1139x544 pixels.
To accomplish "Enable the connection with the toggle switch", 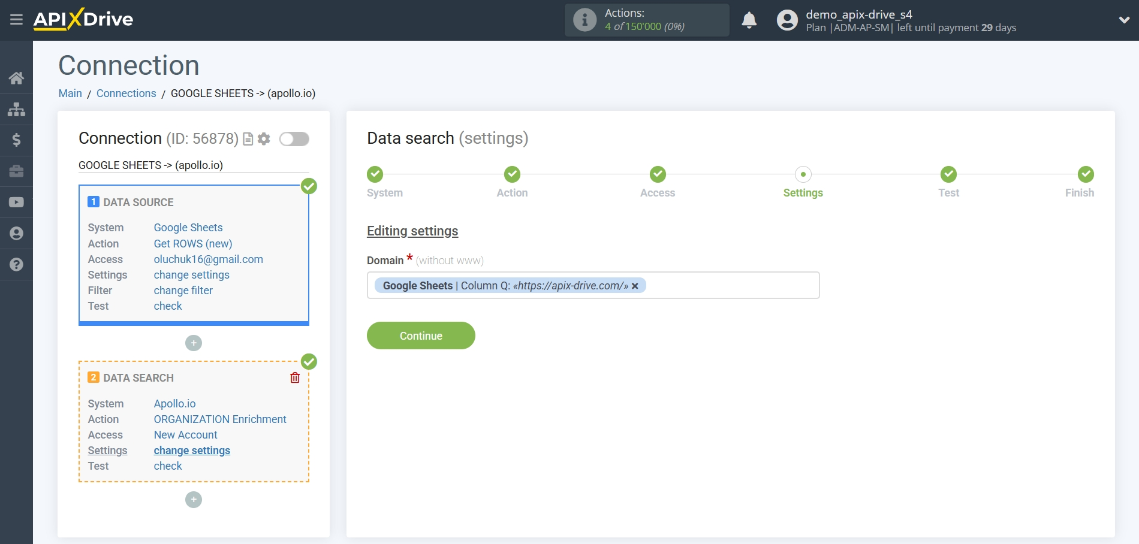I will 294,138.
